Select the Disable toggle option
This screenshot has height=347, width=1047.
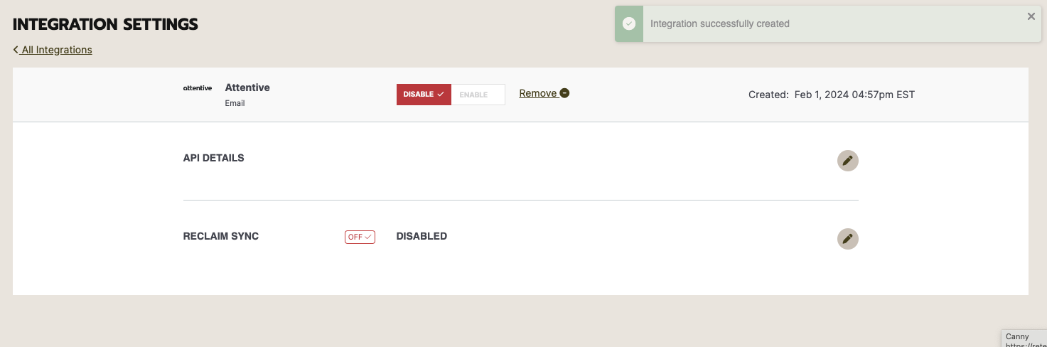coord(424,95)
